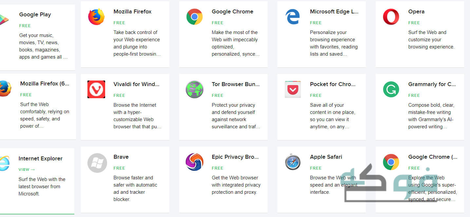Image resolution: width=470 pixels, height=217 pixels.
Task: Click 'Surf the Web and customize' Opera description
Action: (431, 40)
